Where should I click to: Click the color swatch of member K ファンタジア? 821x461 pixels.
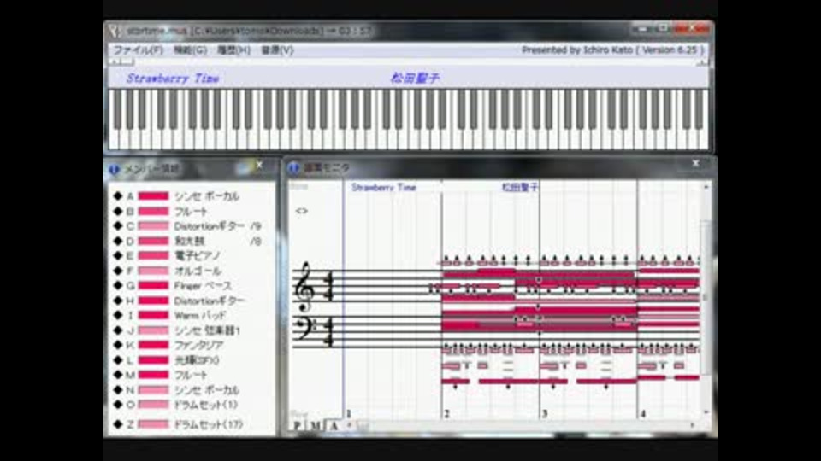tap(153, 345)
